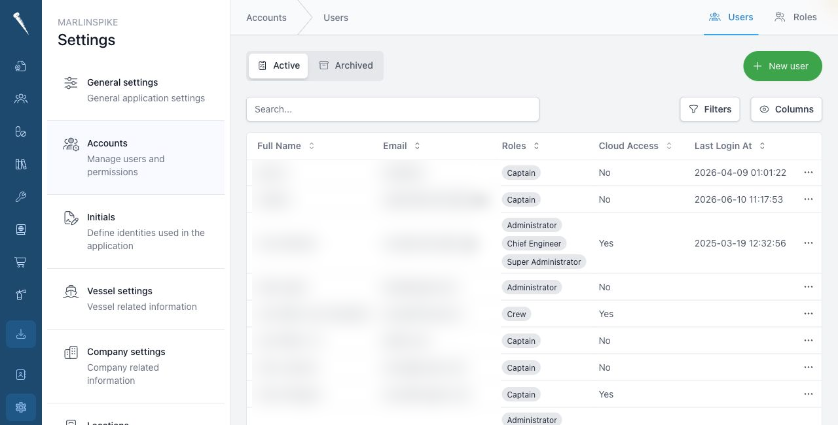The width and height of the screenshot is (838, 425).
Task: Open the medical pills icon in the sidebar
Action: 21,131
